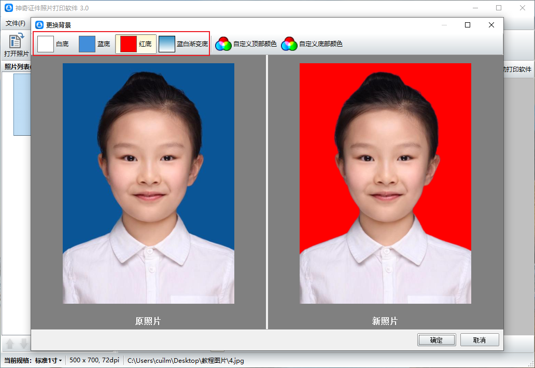The image size is (535, 368).
Task: Click the move-down arrow below photo list
Action: coord(23,344)
